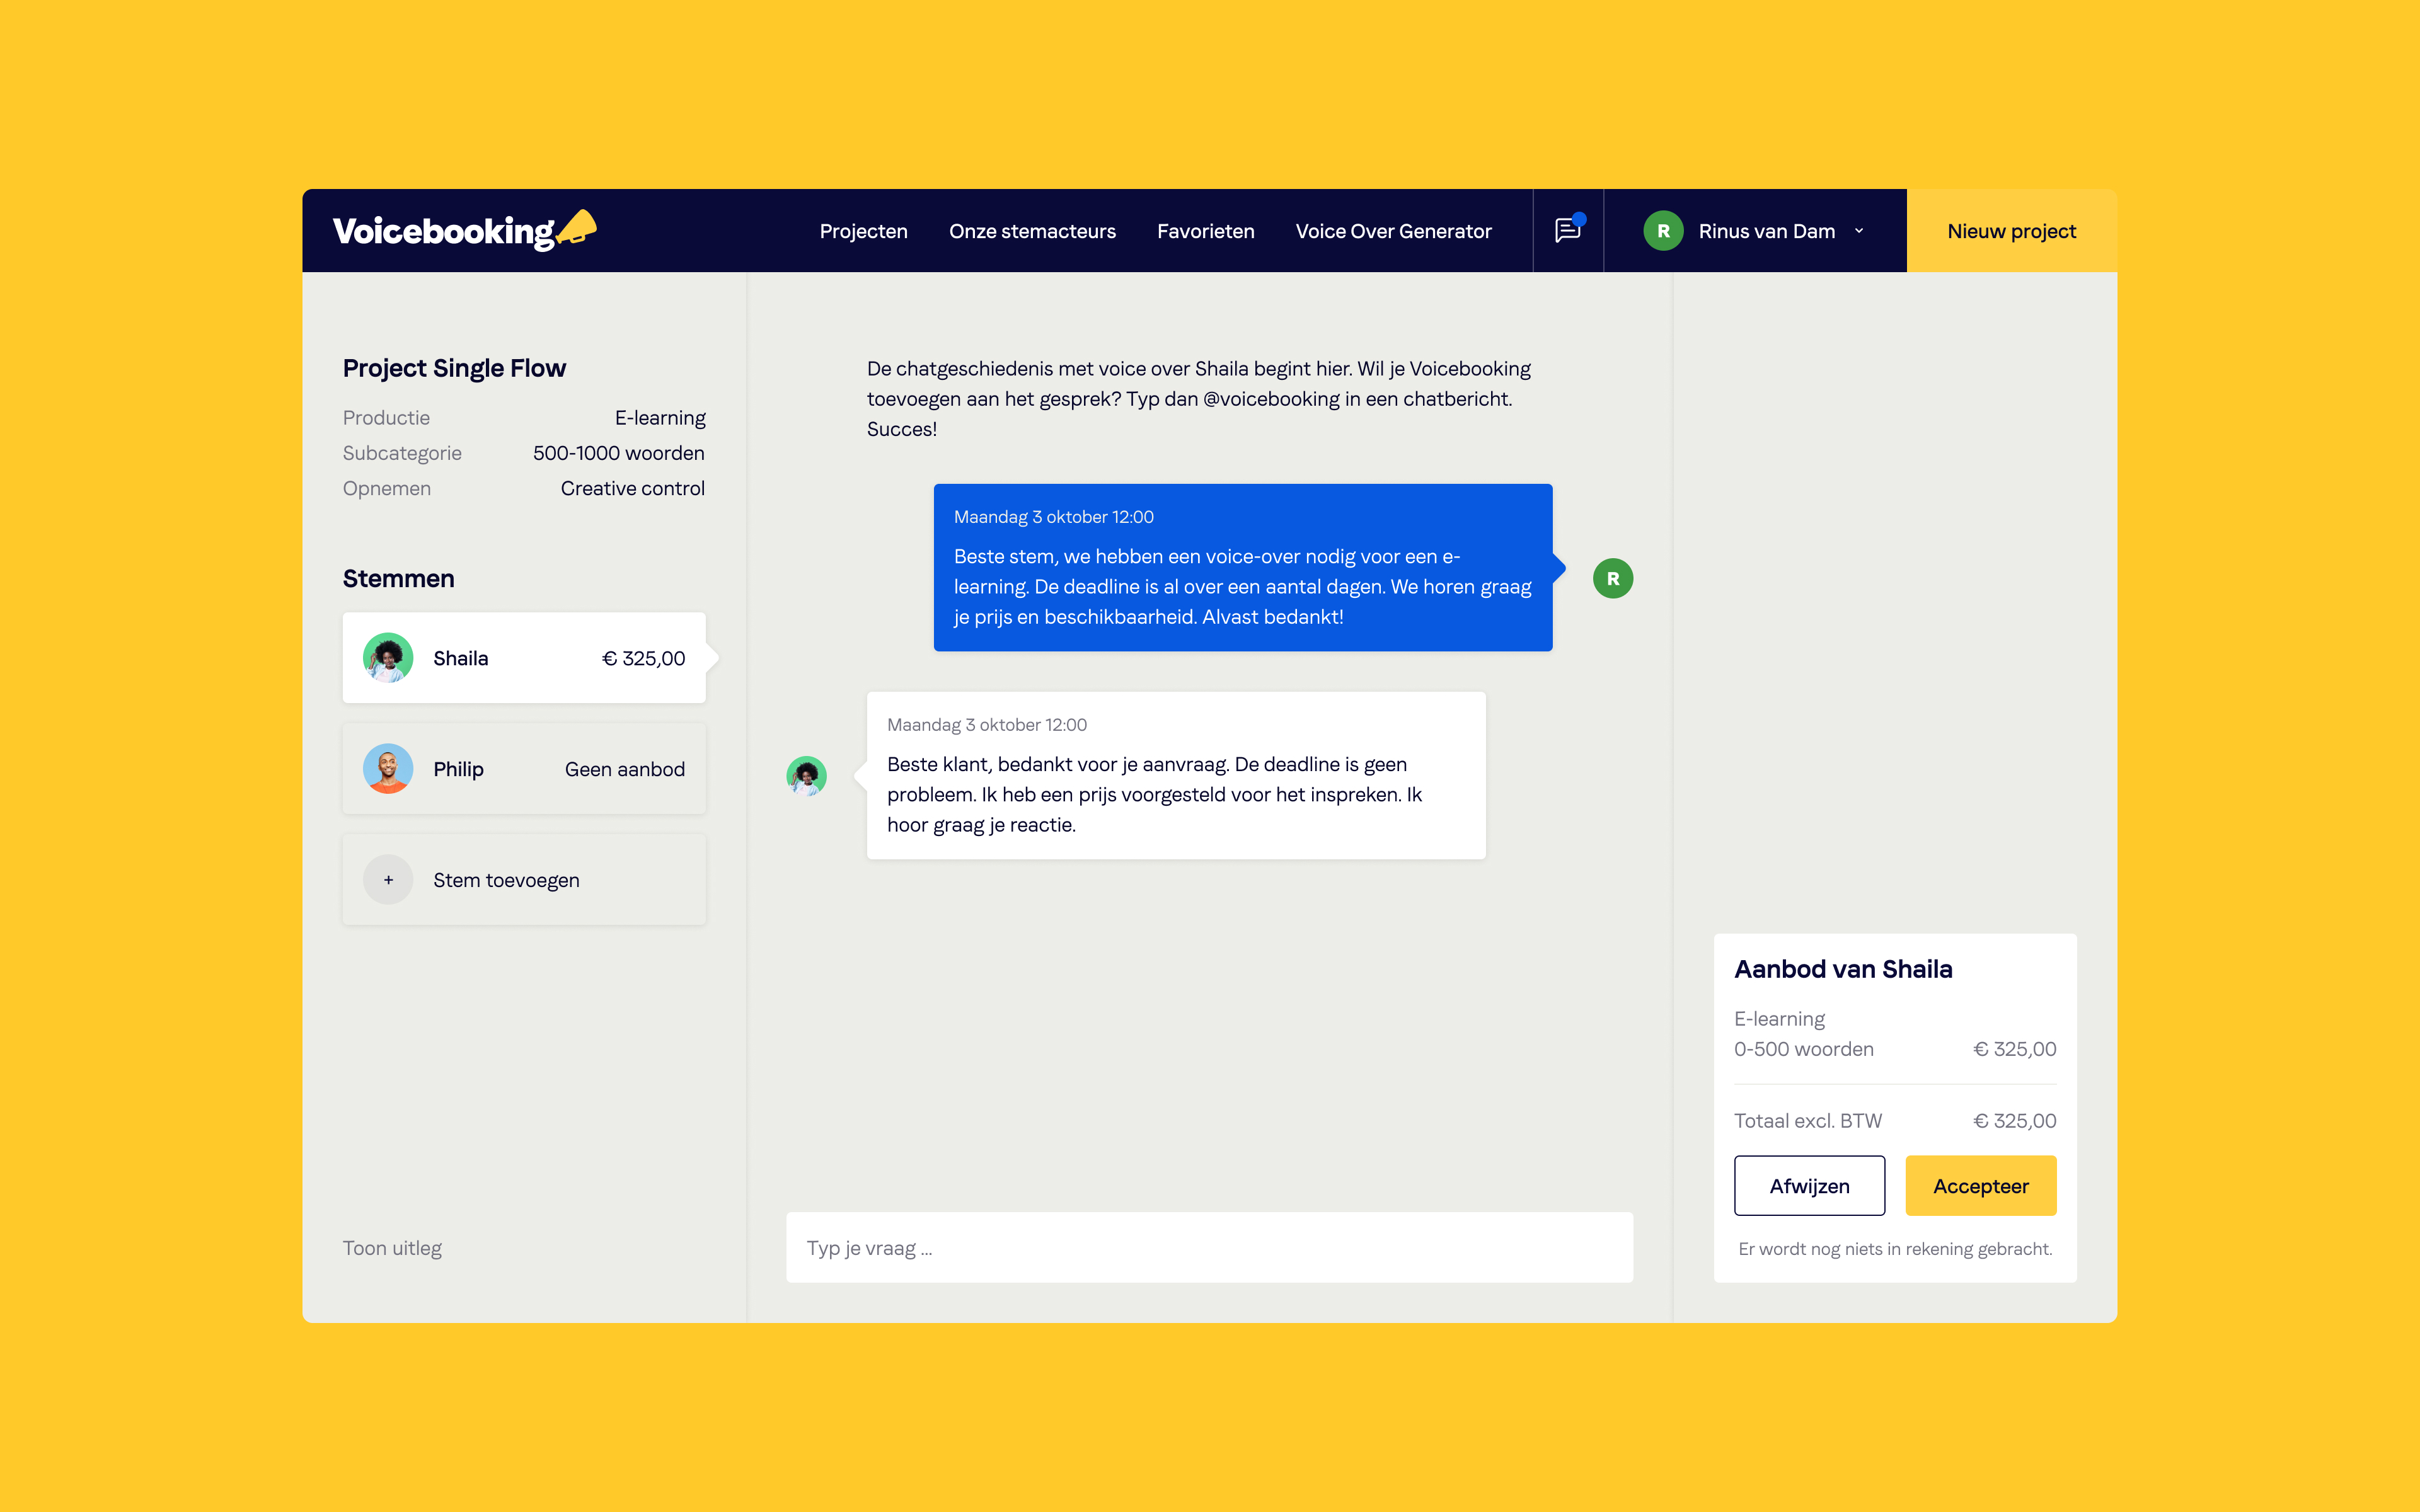Click the 'Project Single Flow' heading

[454, 368]
